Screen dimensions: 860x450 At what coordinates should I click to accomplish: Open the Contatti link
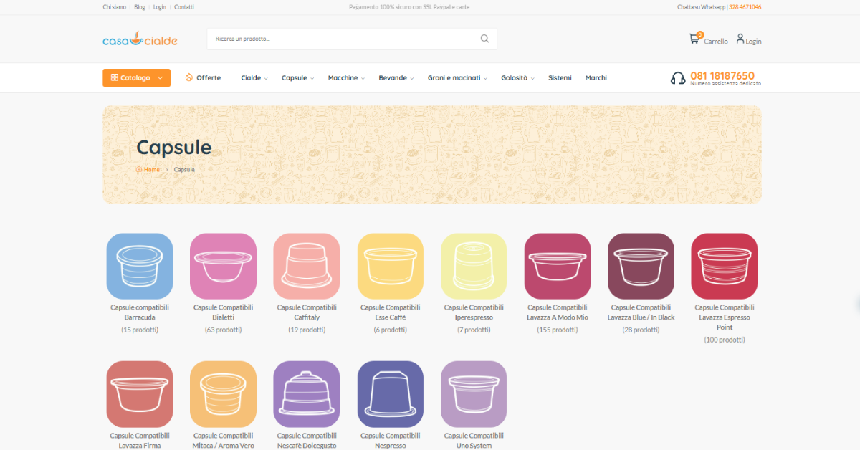tap(184, 7)
